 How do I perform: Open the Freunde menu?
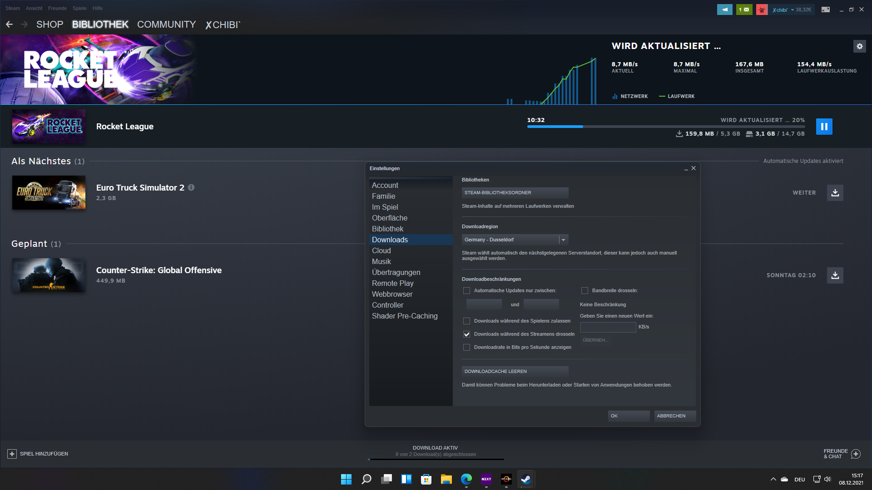click(57, 8)
